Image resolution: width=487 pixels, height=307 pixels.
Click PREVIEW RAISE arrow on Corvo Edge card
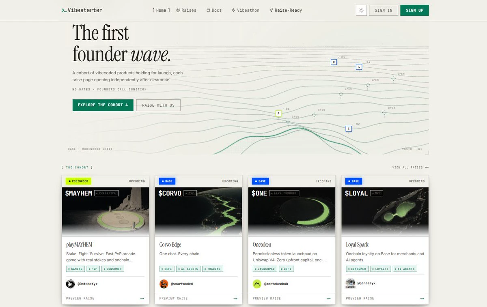235,298
